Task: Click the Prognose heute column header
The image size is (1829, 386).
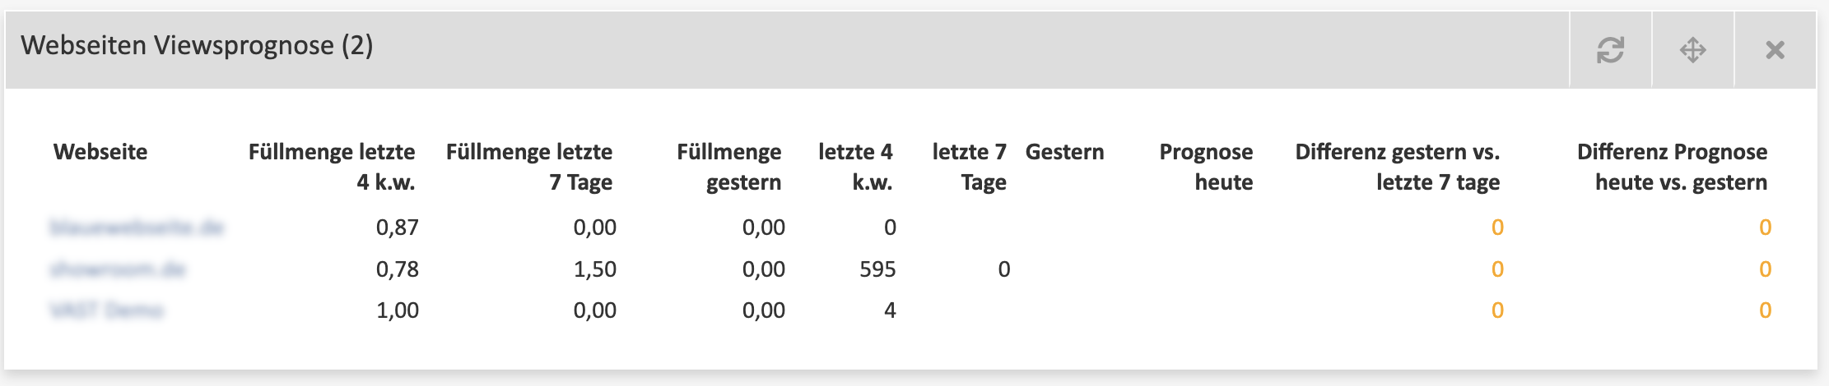Action: [x=1206, y=167]
